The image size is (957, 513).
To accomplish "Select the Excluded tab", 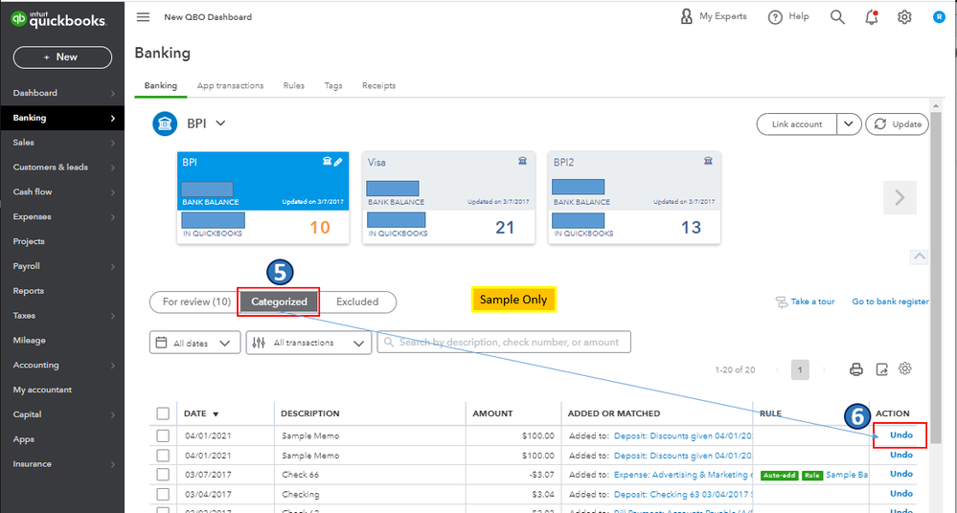I will 357,301.
